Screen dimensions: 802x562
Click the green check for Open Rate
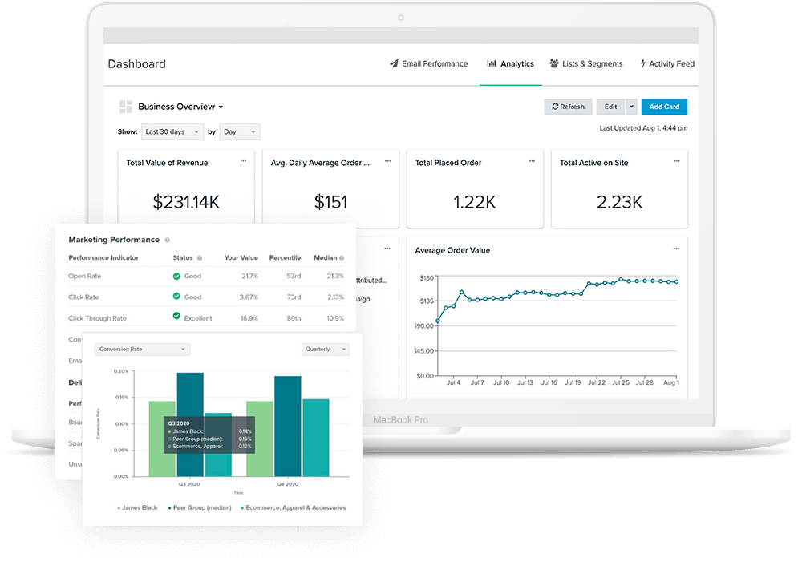pyautogui.click(x=176, y=276)
